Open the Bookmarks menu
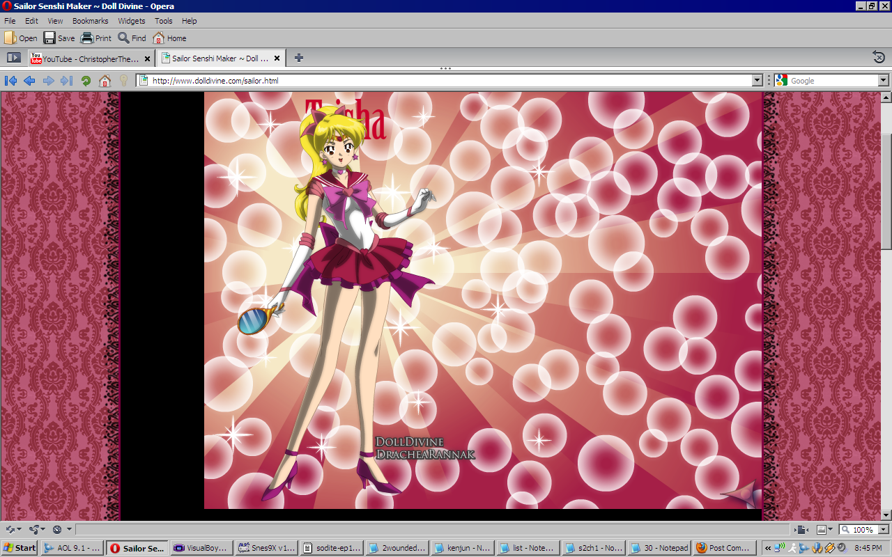The height and width of the screenshot is (557, 892). pyautogui.click(x=90, y=21)
